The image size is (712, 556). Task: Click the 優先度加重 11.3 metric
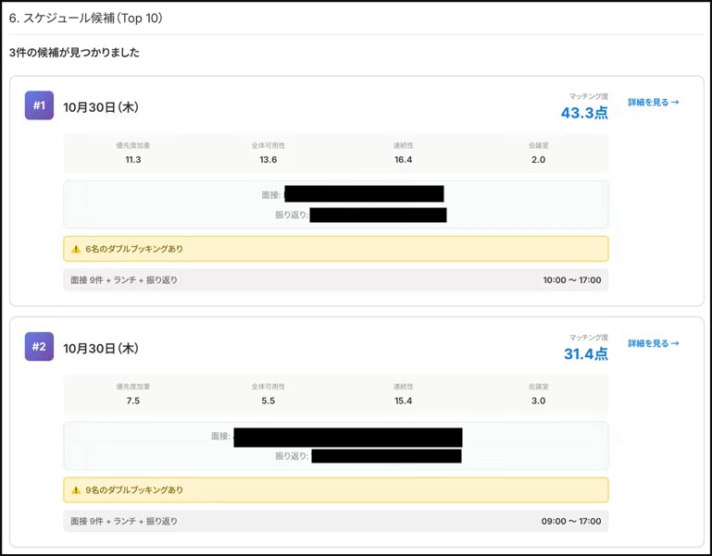[133, 153]
